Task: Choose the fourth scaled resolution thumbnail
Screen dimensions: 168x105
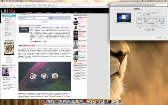Action: click(156, 20)
